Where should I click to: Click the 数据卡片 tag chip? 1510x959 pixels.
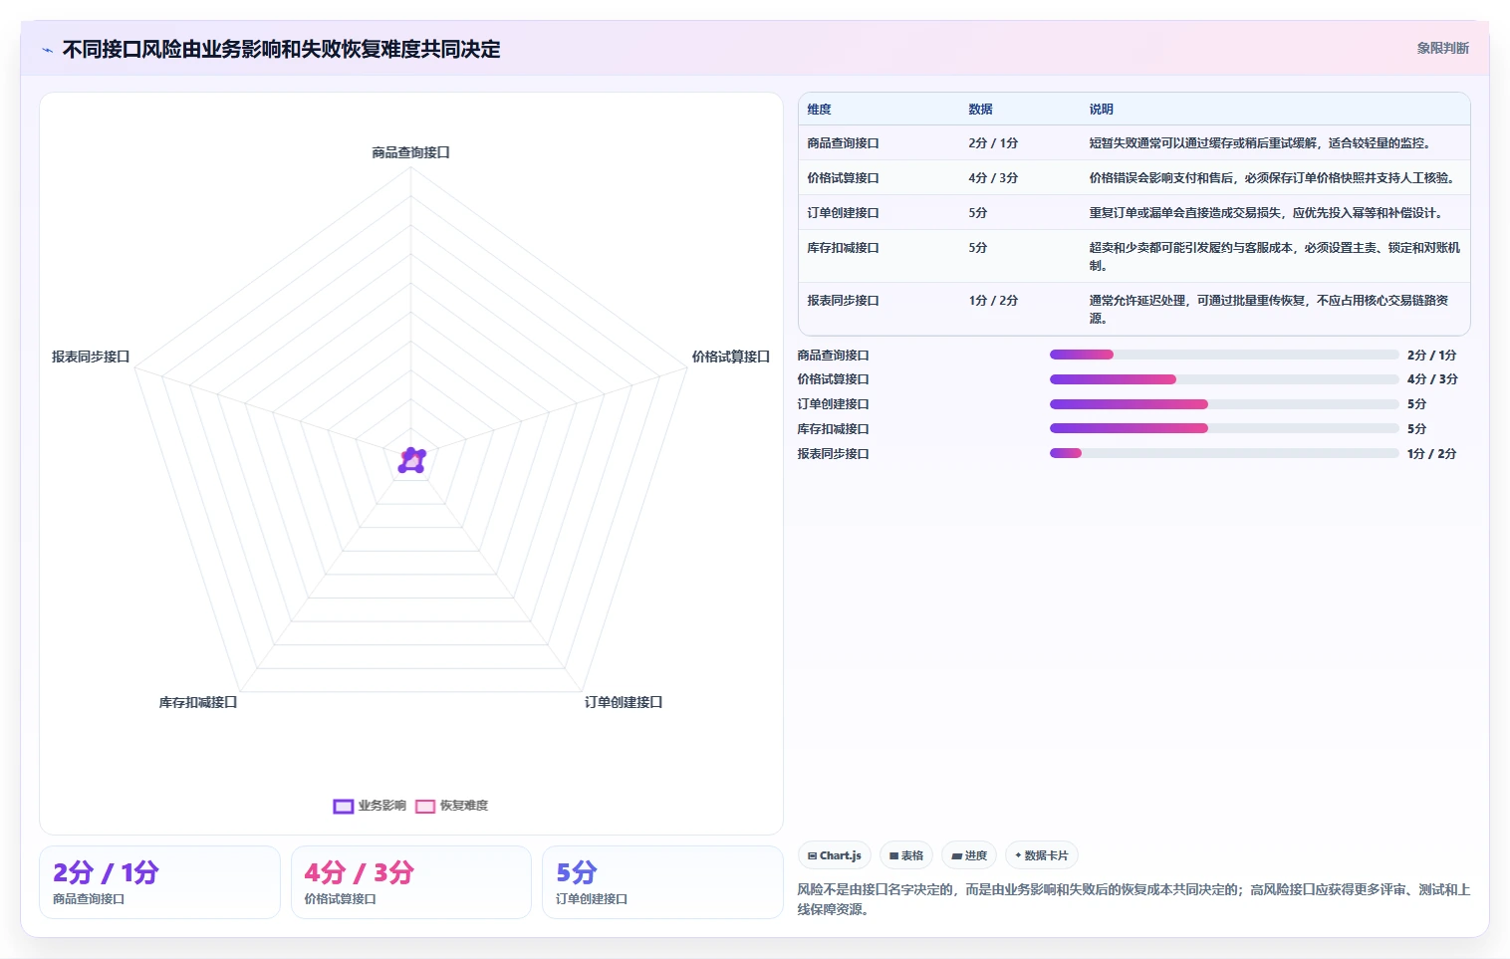coord(1042,855)
